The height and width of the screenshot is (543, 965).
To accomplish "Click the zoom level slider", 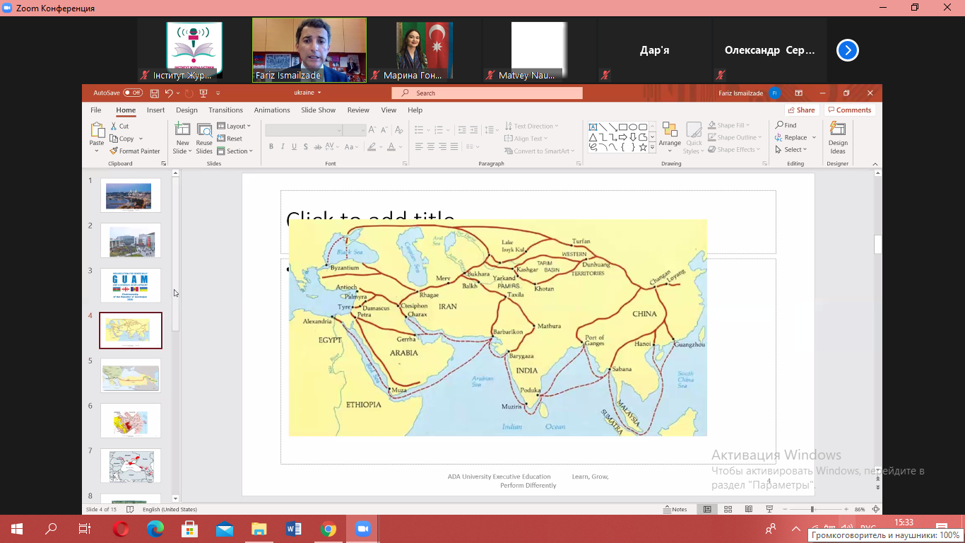I will [812, 509].
